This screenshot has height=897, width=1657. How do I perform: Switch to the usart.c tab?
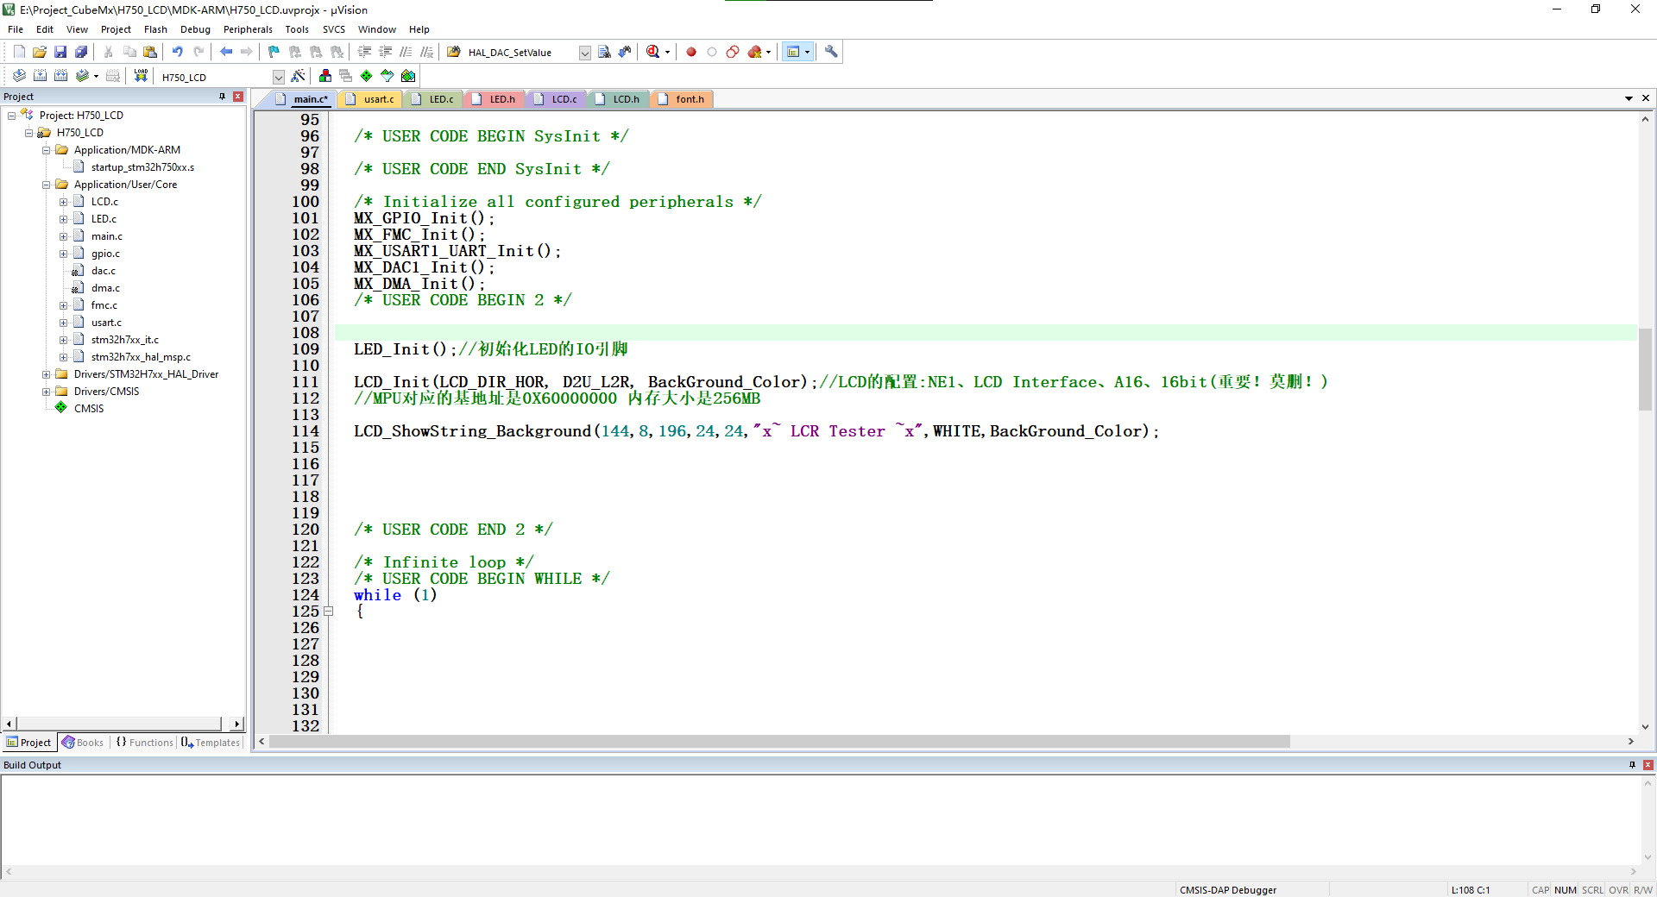point(371,99)
